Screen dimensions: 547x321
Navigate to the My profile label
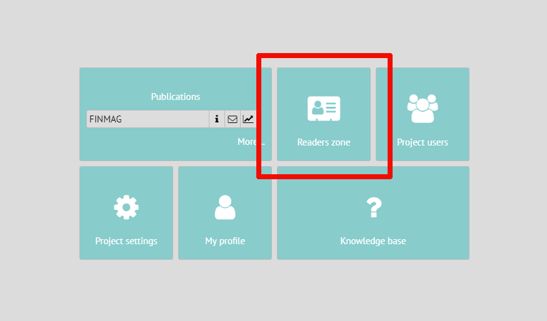coord(225,241)
